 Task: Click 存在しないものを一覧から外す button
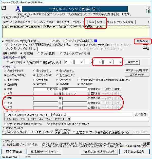click(x=51, y=22)
